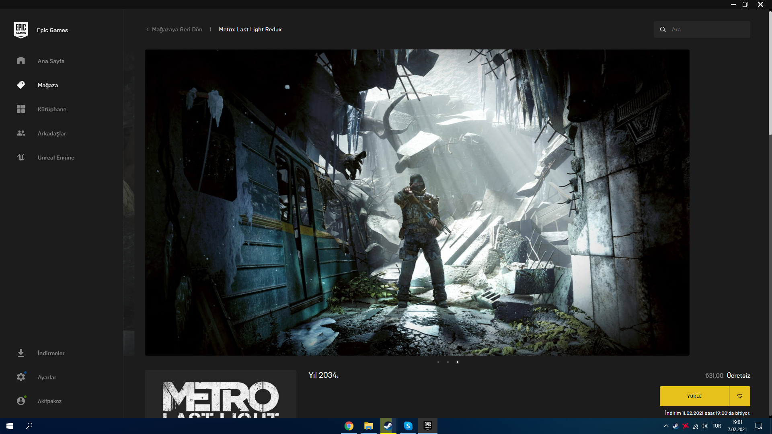Select the second carousel dot indicator

448,362
